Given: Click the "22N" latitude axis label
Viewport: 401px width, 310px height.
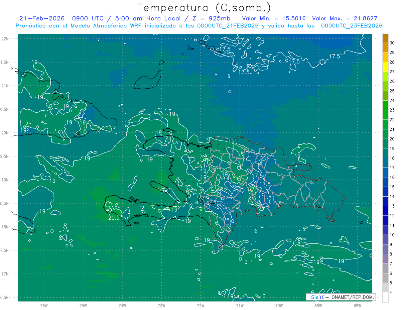Looking at the screenshot, I should 5,38.
